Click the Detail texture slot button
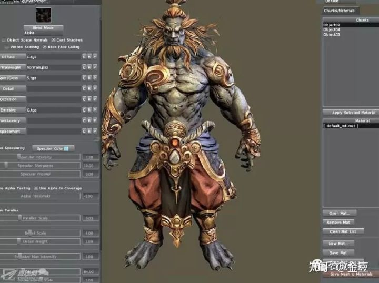The height and width of the screenshot is (283, 379). click(13, 88)
